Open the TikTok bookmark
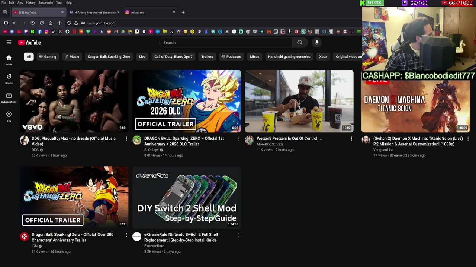 click(x=54, y=32)
